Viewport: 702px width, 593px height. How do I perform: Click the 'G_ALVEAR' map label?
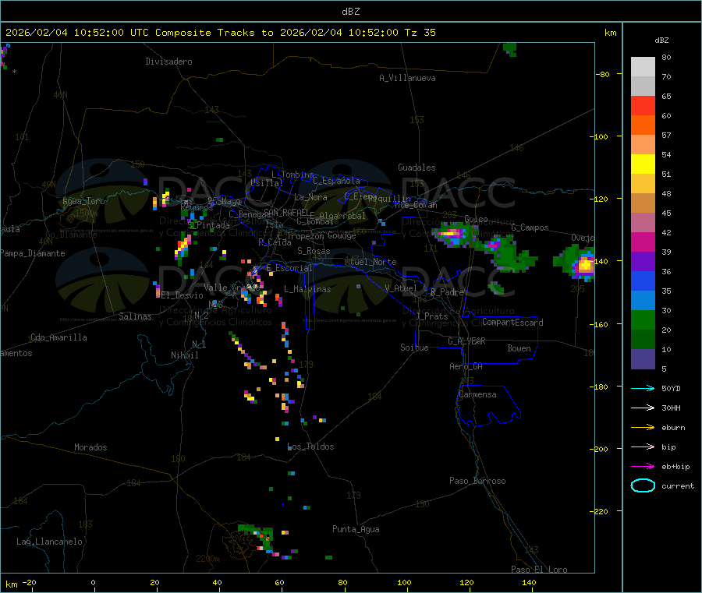(466, 341)
